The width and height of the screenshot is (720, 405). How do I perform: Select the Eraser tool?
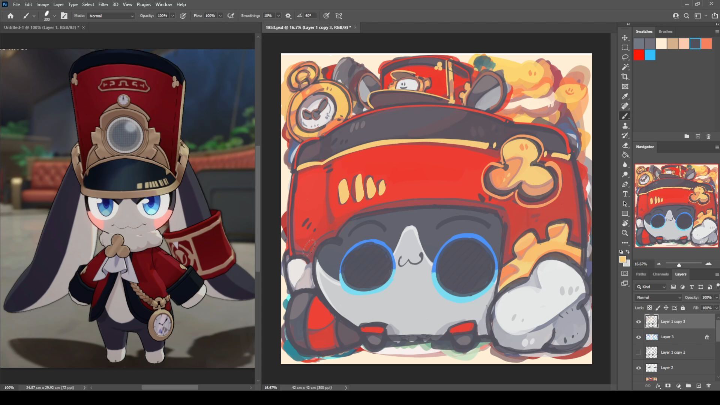click(625, 145)
